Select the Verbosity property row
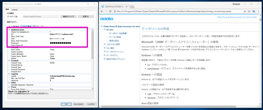263x110 pixels. (50, 80)
